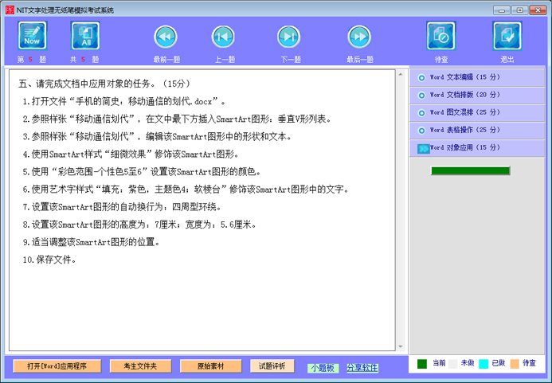552x383 pixels.
Task: Click the 试题评析 button
Action: (272, 366)
